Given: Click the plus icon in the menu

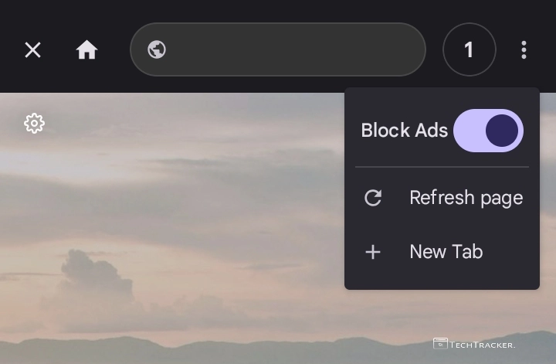Looking at the screenshot, I should 373,252.
